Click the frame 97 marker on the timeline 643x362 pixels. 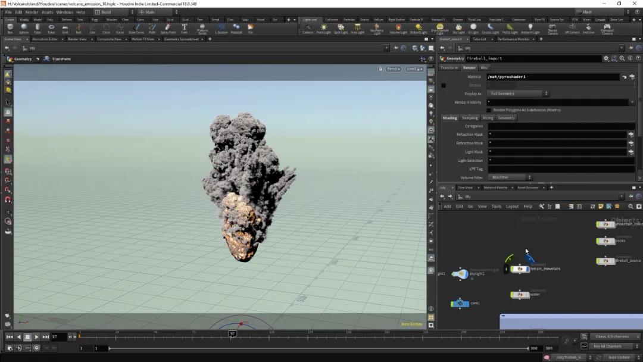point(232,334)
